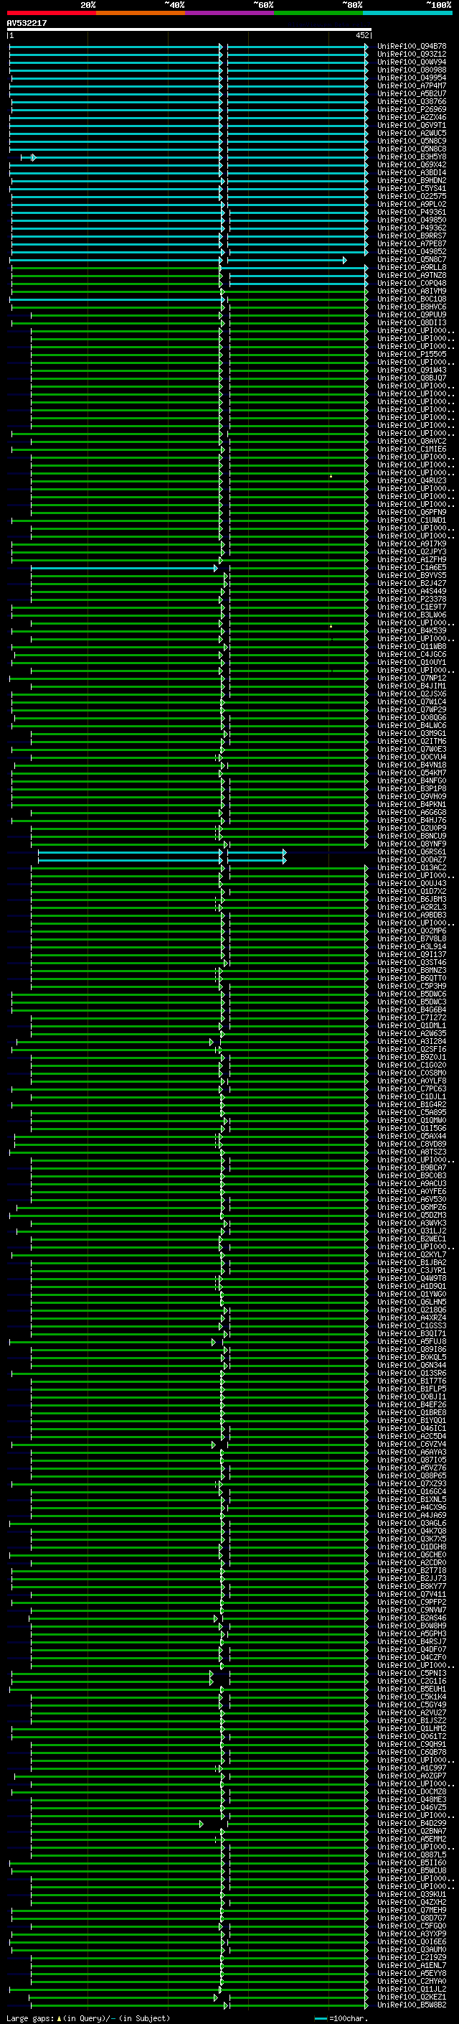Viewport: 459px width, 2024px height.
Task: Click the Large gaps legend text
Action: [88, 2018]
